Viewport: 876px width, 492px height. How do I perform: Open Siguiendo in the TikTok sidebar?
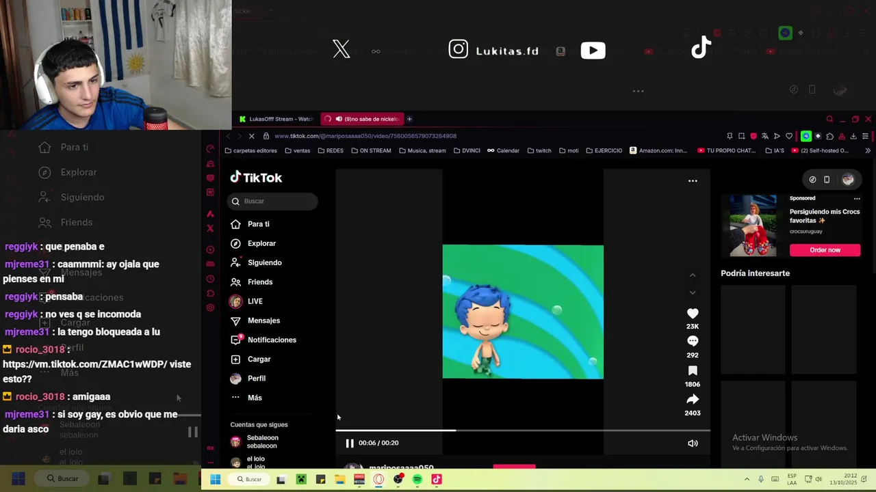pos(256,262)
